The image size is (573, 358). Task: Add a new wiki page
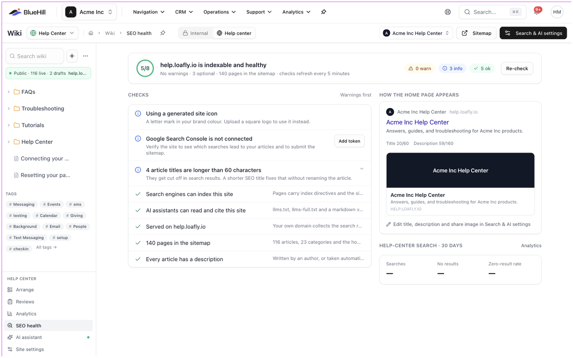pyautogui.click(x=72, y=56)
